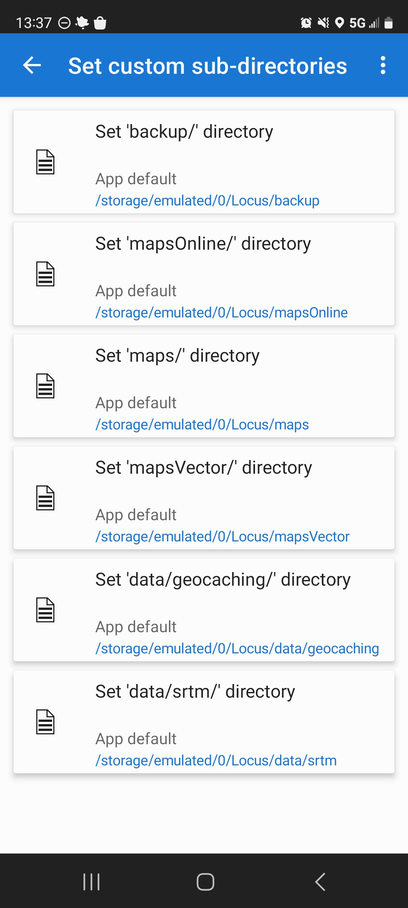Tap the /storage/emulated/0/Locus/backup path
The height and width of the screenshot is (908, 408).
[x=207, y=201]
